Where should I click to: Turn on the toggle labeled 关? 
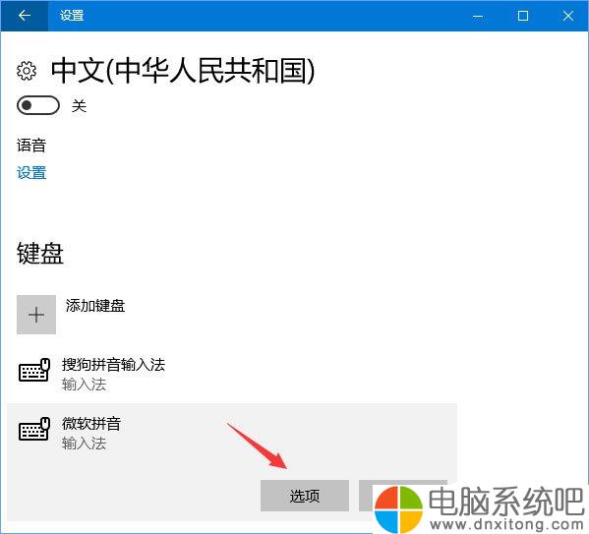(x=38, y=105)
